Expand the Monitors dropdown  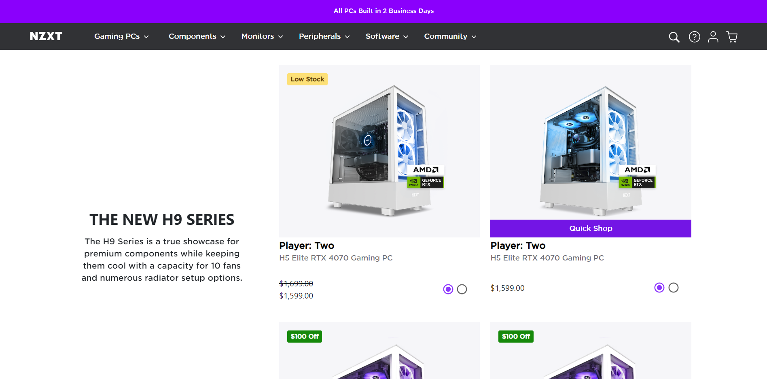pos(262,36)
